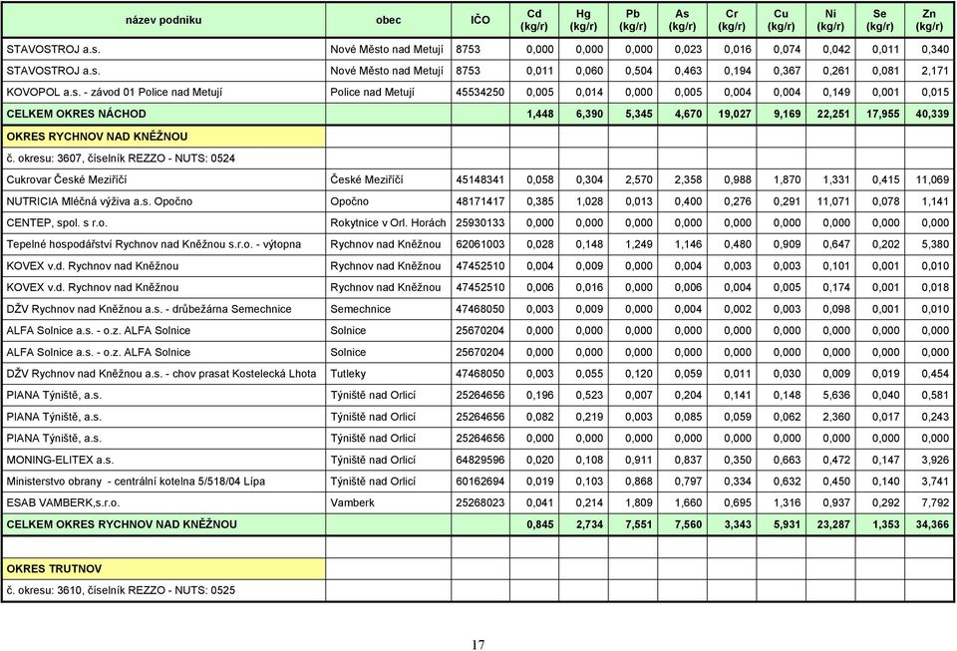Click 'ESAB VAMBERK,s.r.o.' row name

(63, 502)
